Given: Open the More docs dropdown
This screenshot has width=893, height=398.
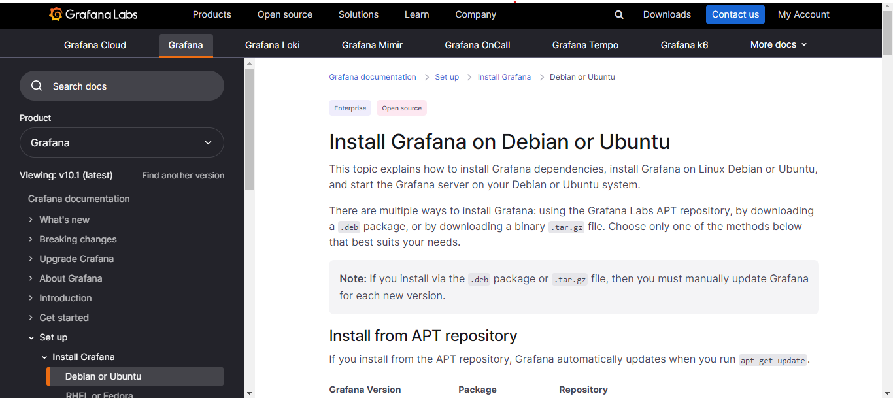Looking at the screenshot, I should pos(778,44).
